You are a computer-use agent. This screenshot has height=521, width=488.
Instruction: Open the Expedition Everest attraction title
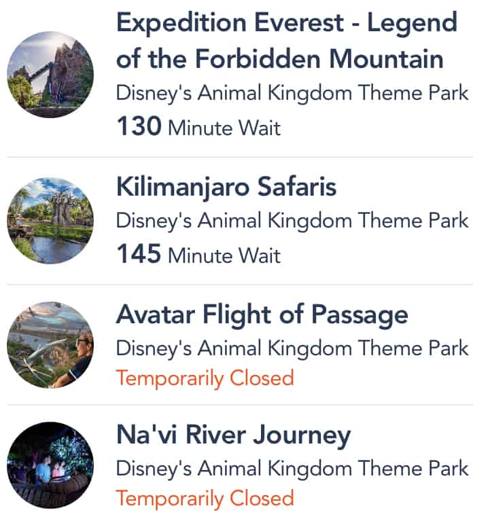point(286,24)
